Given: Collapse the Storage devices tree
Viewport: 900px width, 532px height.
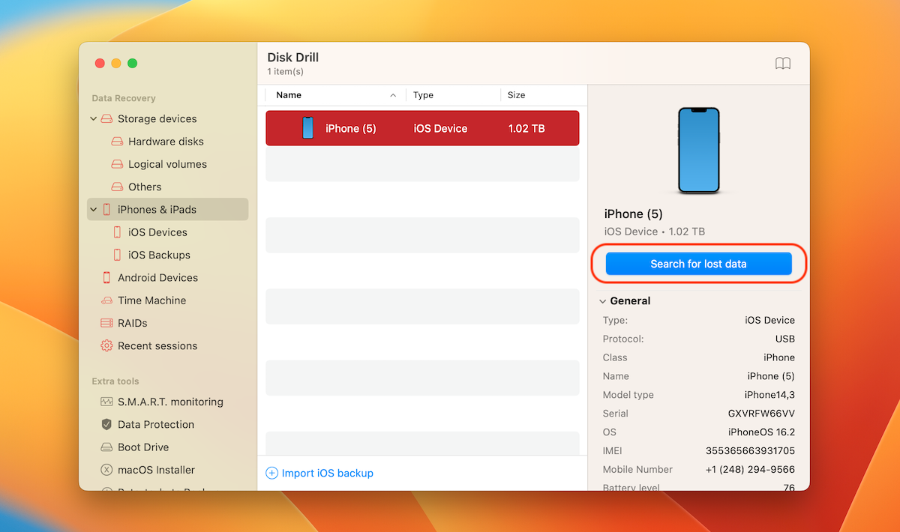Looking at the screenshot, I should pos(94,119).
